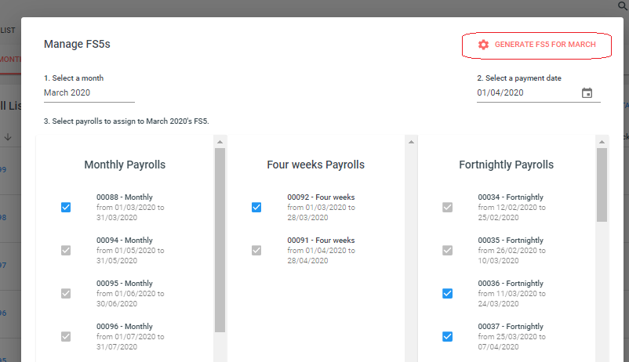Screen dimensions: 629x362
Task: Uncheck payroll 00088 - Monthly
Action: pos(66,208)
